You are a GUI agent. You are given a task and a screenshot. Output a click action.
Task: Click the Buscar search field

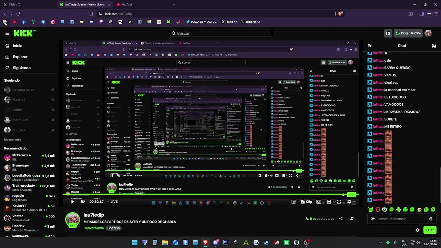pos(220,33)
